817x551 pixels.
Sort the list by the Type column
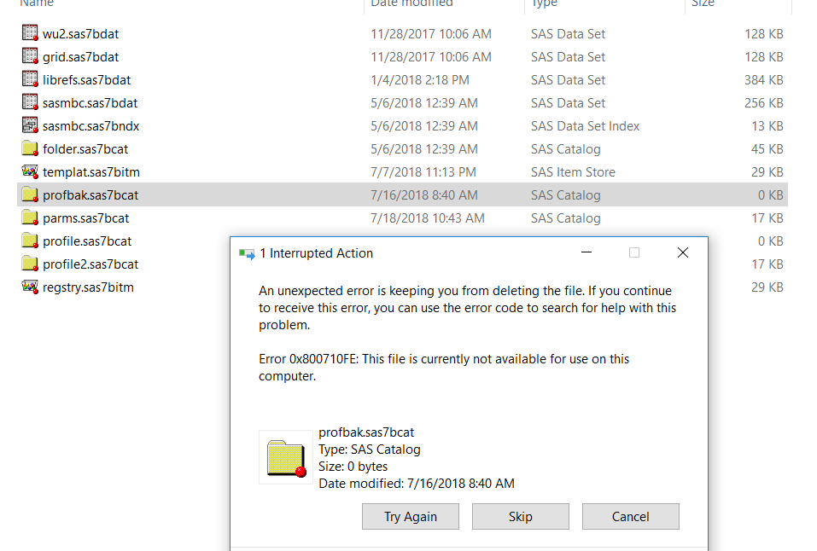546,4
